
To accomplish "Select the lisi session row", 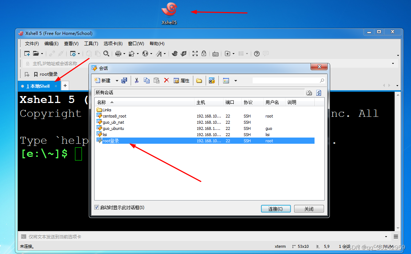I will [x=205, y=135].
